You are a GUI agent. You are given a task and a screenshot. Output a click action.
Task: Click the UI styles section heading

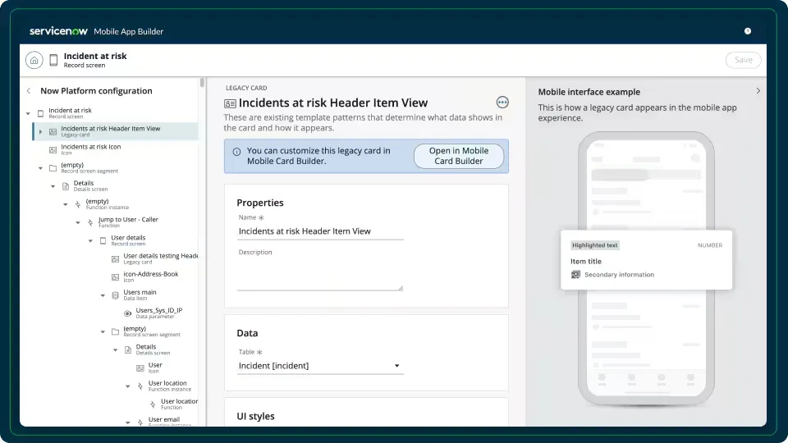tap(256, 417)
